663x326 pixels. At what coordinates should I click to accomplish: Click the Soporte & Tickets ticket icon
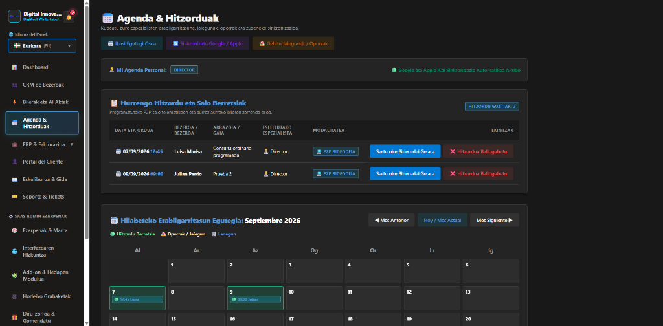click(15, 197)
